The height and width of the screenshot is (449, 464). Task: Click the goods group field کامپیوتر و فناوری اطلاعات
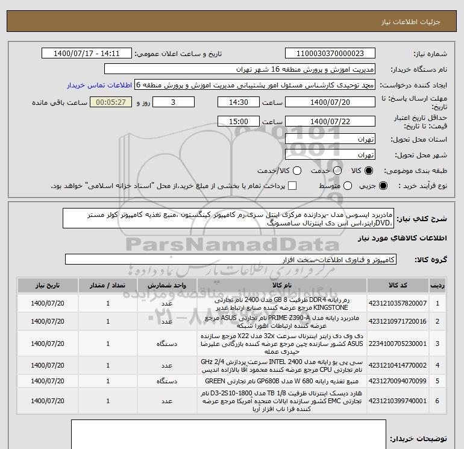pyautogui.click(x=231, y=259)
